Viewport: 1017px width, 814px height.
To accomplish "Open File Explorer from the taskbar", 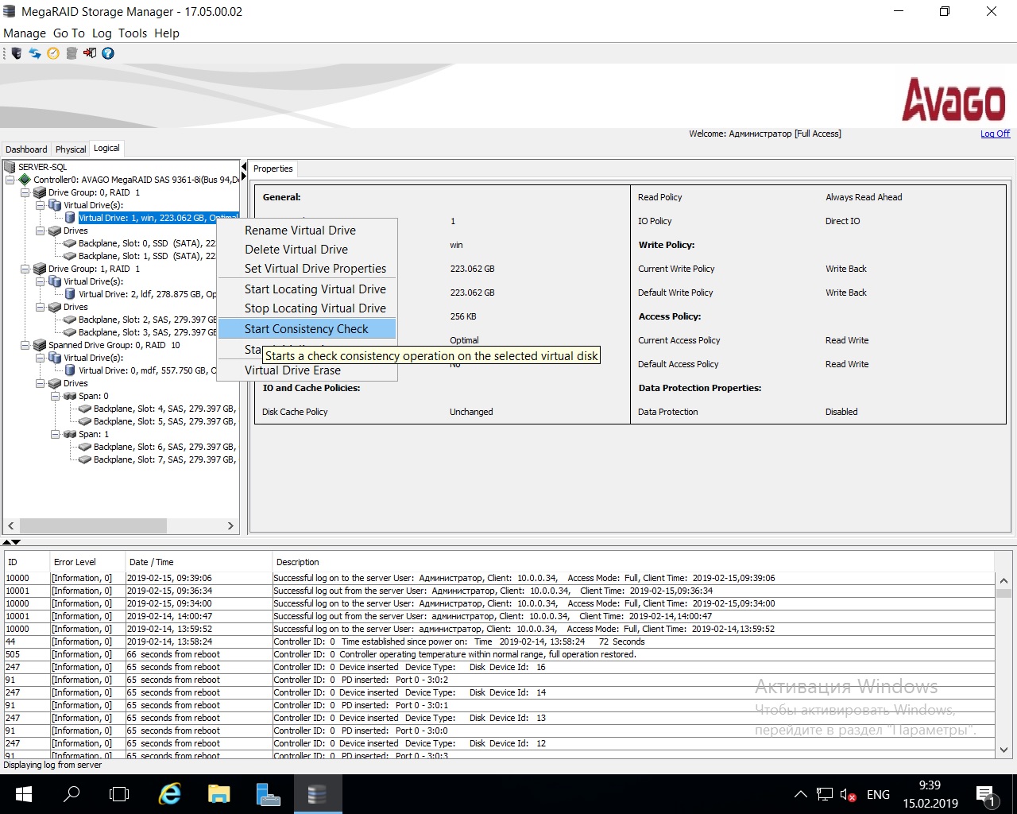I will 218,793.
